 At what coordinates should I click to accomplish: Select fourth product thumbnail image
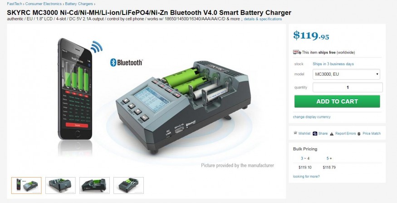tap(128, 185)
